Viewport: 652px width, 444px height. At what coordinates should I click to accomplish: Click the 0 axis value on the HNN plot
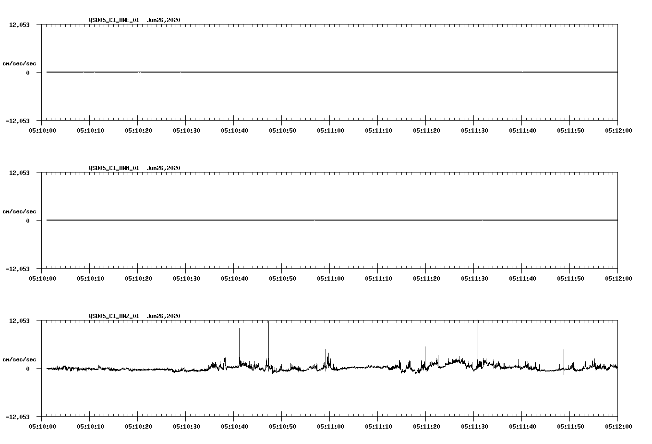click(x=28, y=221)
